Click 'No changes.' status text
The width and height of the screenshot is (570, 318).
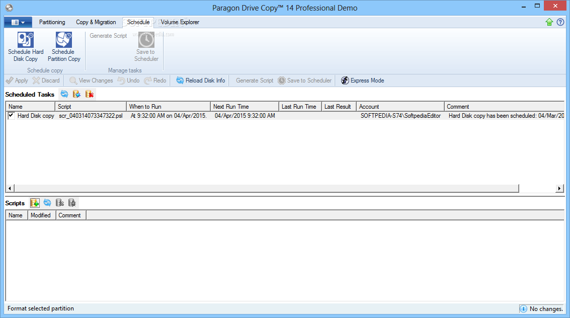pyautogui.click(x=546, y=309)
